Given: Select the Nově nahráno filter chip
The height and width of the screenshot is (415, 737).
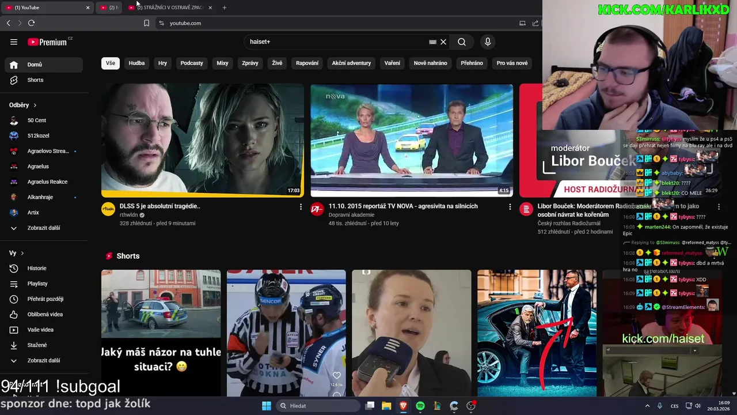Looking at the screenshot, I should pos(430,63).
